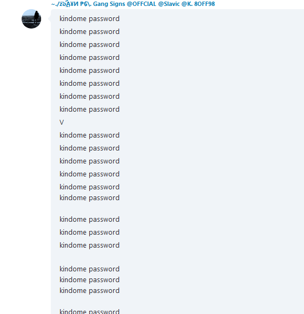Click the first "kindome password" line
Image resolution: width=304 pixels, height=314 pixels.
[x=90, y=19]
